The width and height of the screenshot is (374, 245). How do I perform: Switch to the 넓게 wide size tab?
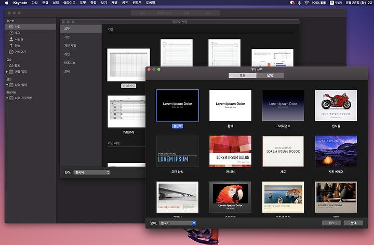(270, 76)
